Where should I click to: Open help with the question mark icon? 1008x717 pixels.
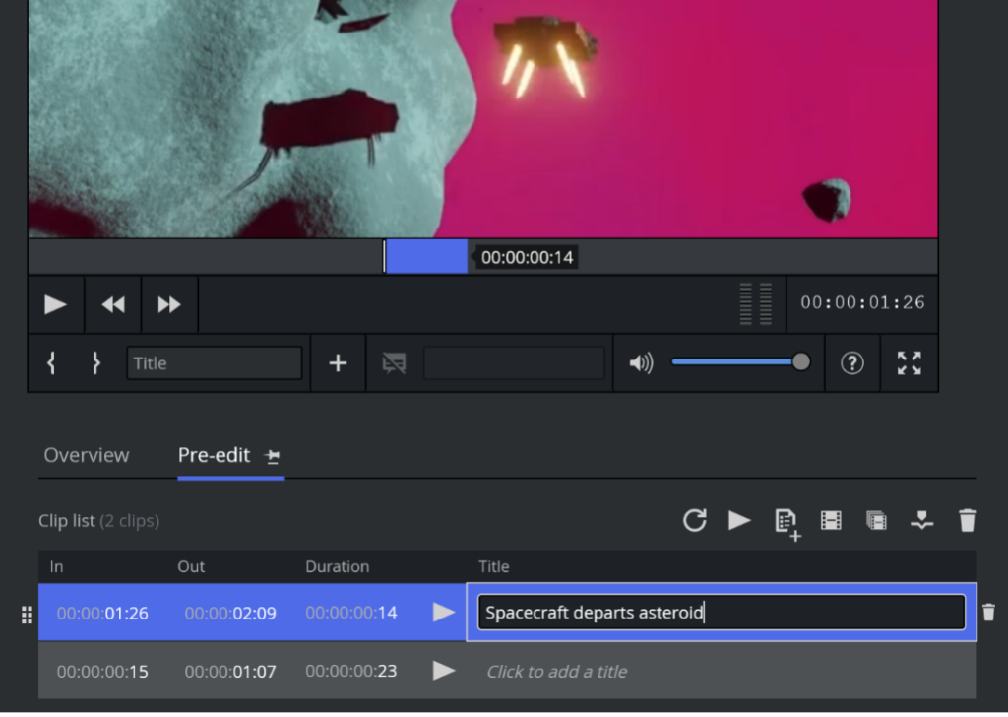tap(852, 363)
